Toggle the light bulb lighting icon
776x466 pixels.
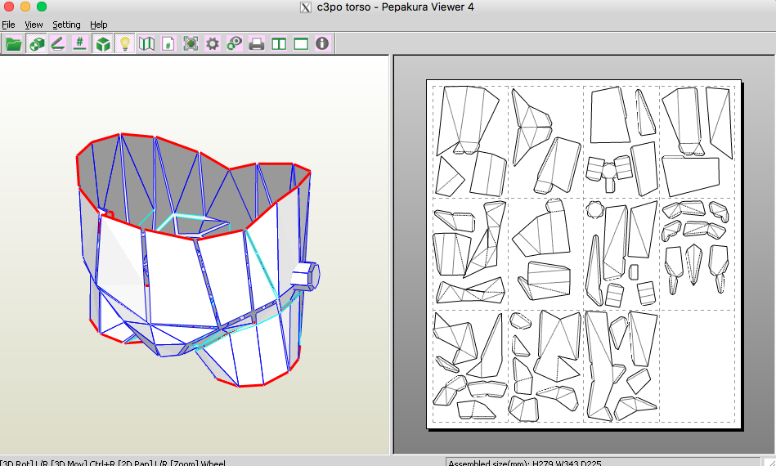coord(125,44)
